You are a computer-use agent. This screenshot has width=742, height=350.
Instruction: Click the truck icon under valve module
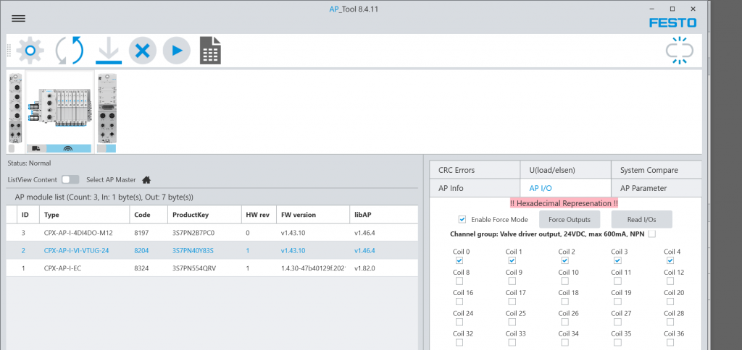tap(36, 148)
